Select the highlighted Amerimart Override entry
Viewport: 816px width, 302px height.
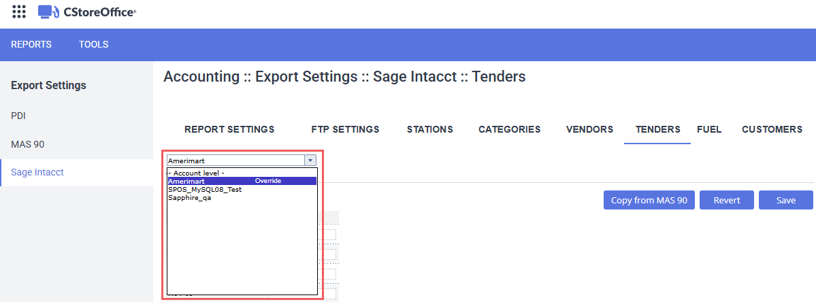[242, 181]
